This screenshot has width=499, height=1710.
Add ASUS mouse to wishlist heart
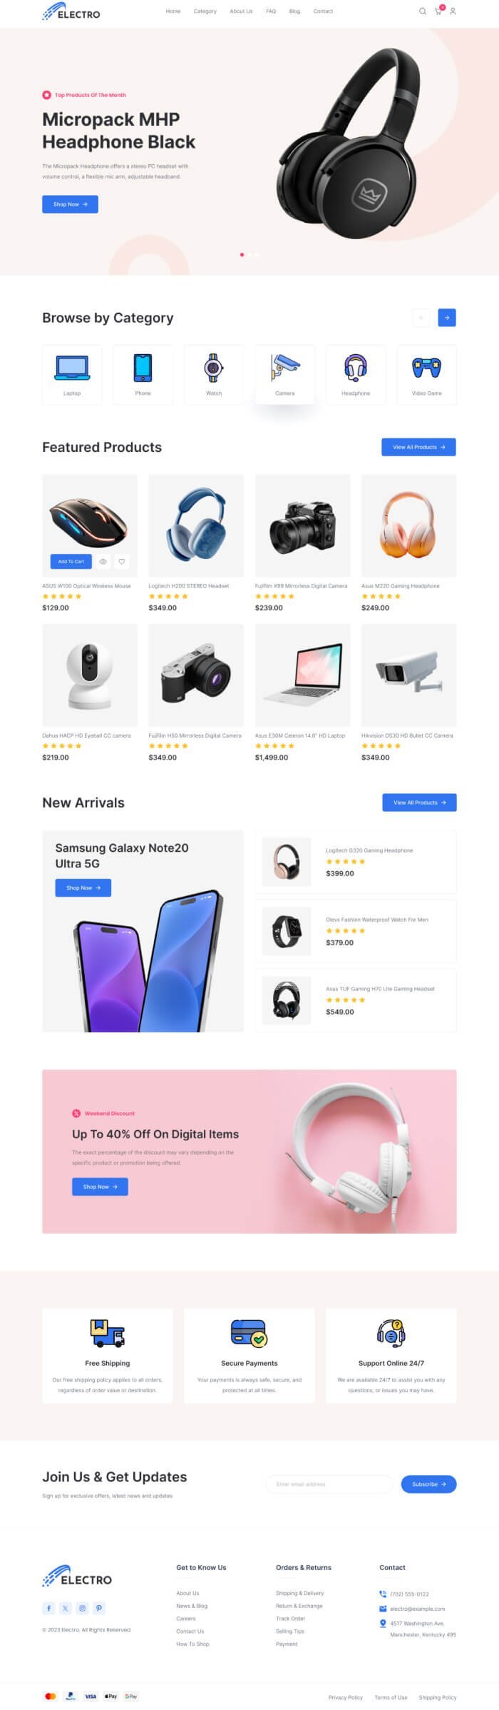[x=122, y=561]
